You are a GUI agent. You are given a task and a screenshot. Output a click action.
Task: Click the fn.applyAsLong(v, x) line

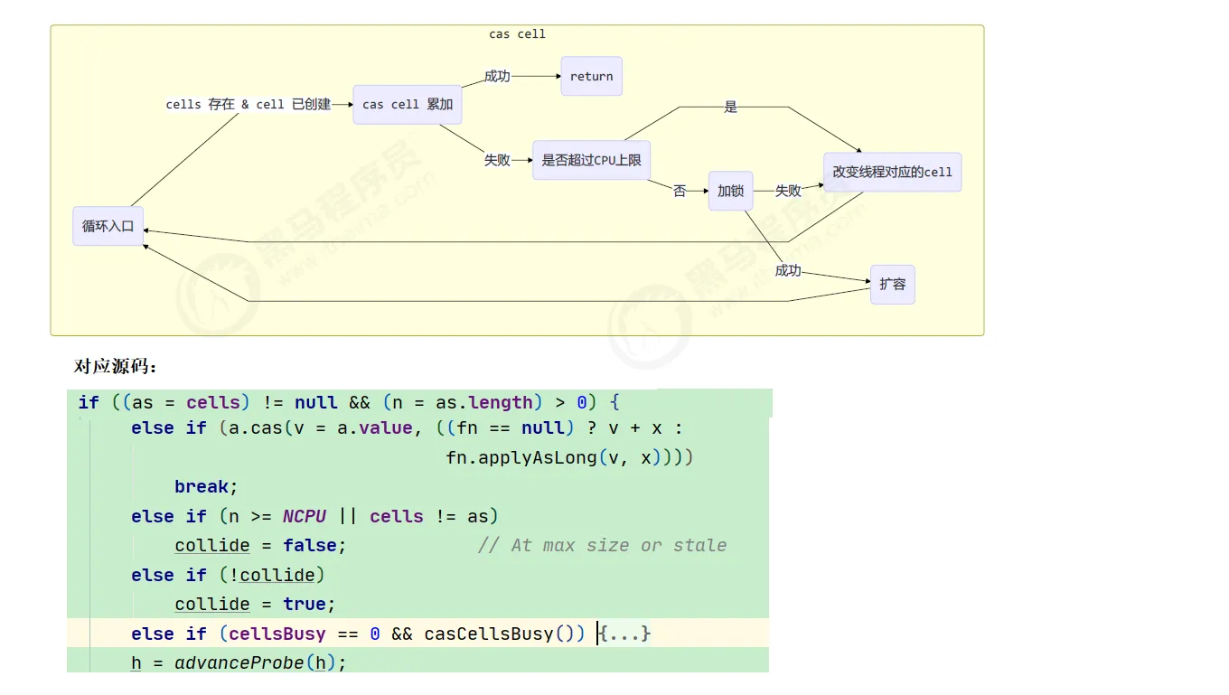[569, 457]
